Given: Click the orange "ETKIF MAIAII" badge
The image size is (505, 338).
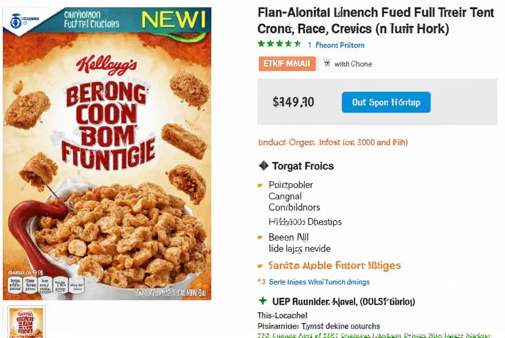Looking at the screenshot, I should 287,64.
